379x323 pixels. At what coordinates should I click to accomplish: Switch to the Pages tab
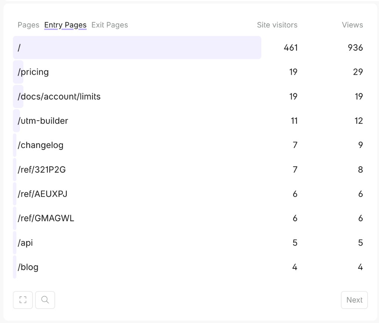click(28, 25)
